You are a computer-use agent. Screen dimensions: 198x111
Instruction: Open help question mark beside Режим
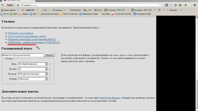point(50,79)
